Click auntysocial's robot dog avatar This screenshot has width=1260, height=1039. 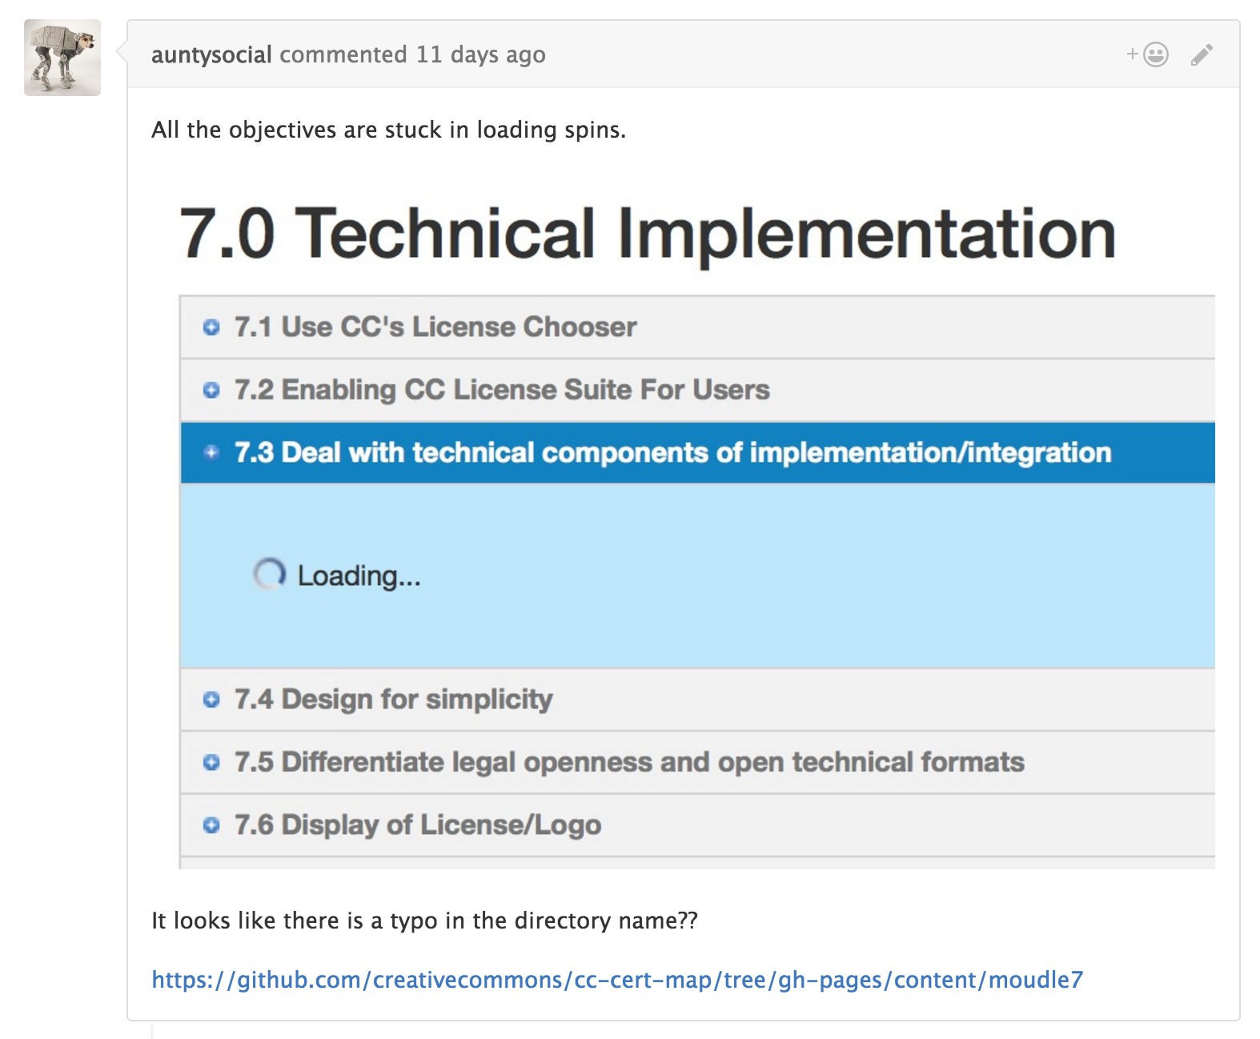62,58
